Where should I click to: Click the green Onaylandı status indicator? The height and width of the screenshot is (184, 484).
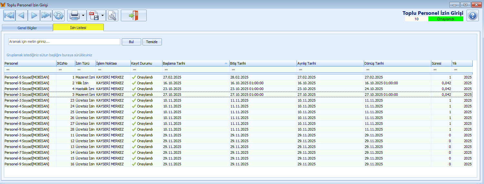coord(446,19)
